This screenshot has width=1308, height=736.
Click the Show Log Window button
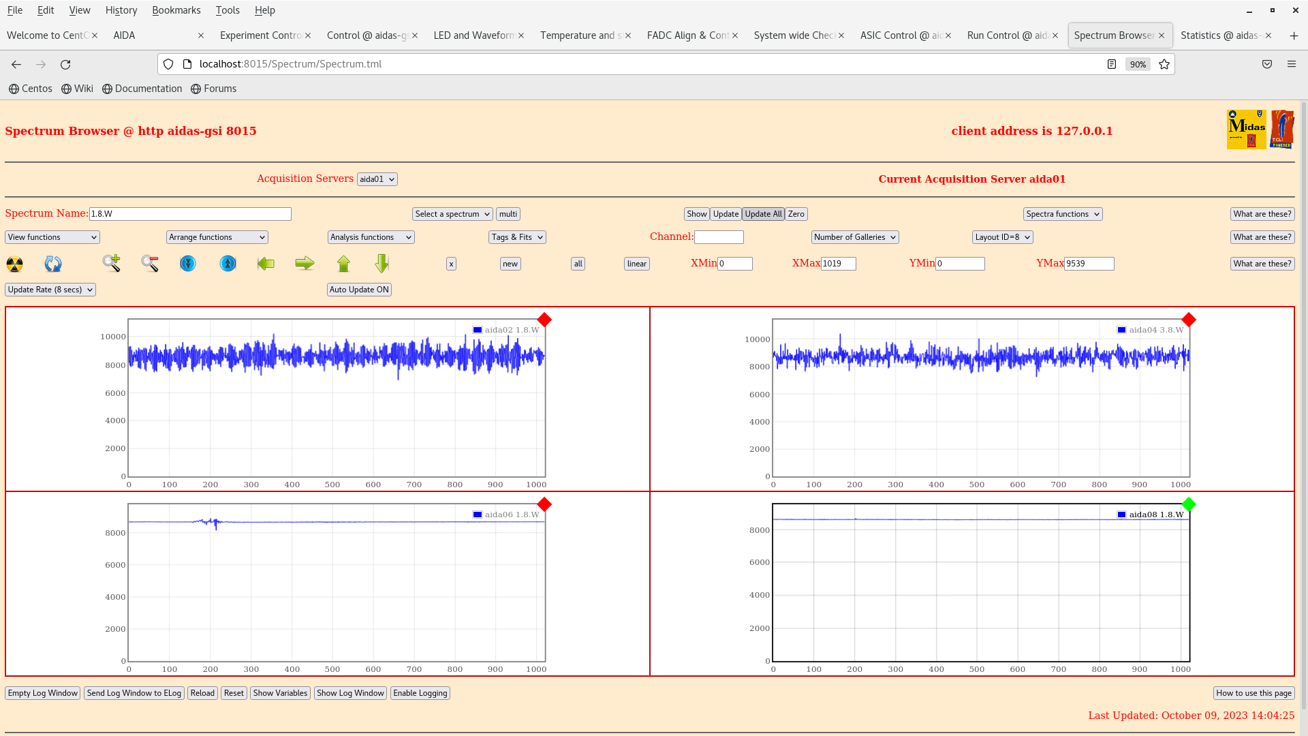pos(350,693)
